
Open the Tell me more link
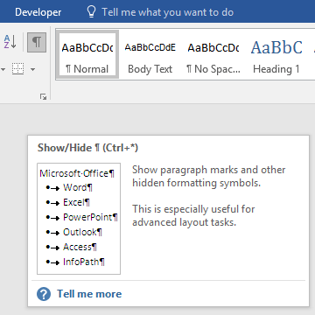89,294
